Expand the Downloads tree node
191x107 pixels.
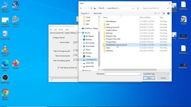click(x=81, y=46)
